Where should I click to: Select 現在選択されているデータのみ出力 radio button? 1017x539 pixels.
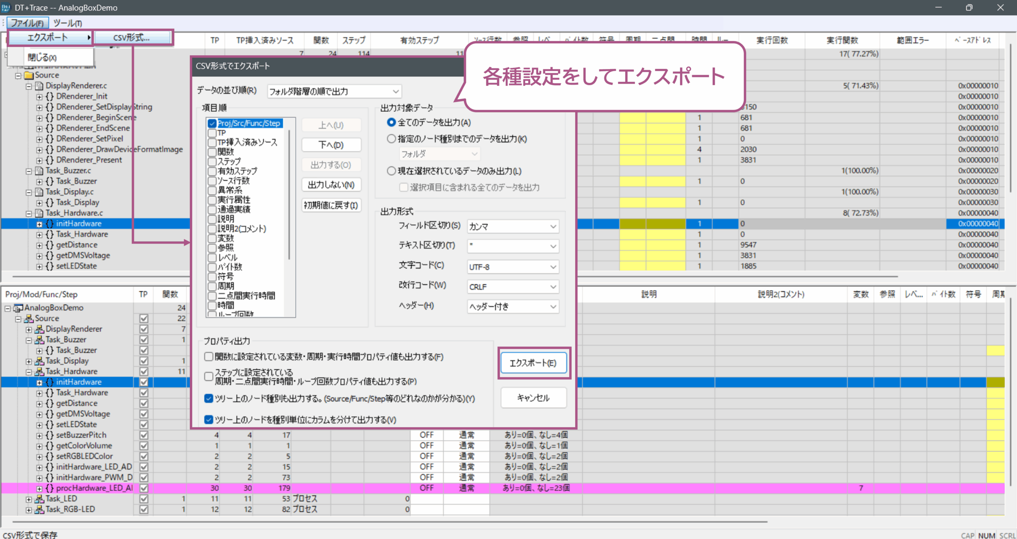tap(391, 171)
